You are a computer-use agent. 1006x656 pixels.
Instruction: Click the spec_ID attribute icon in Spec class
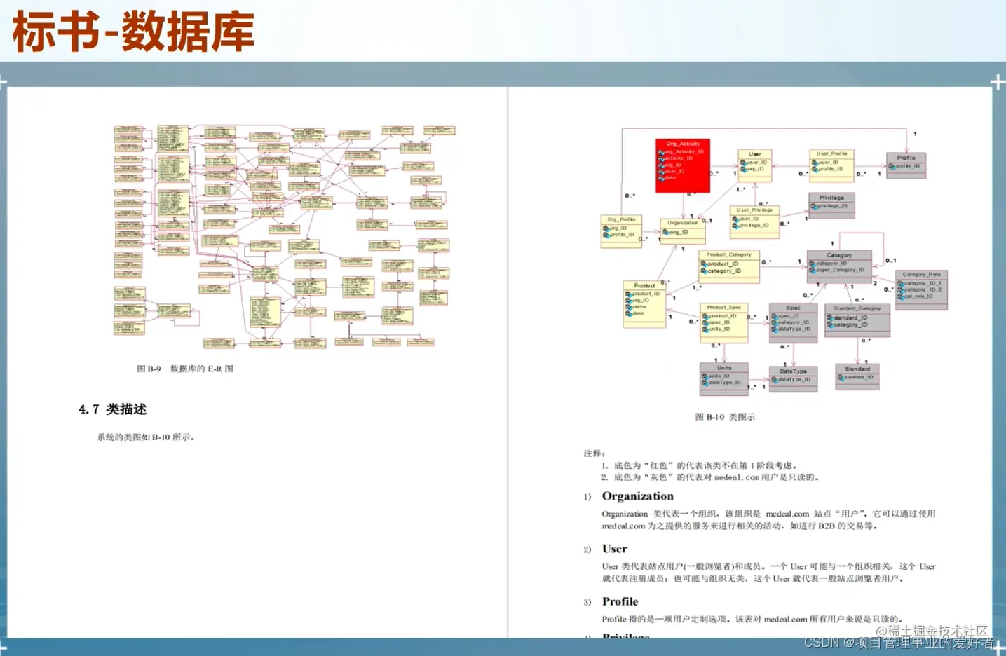[x=775, y=315]
